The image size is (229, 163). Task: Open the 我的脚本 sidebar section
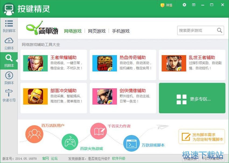pyautogui.click(x=9, y=26)
